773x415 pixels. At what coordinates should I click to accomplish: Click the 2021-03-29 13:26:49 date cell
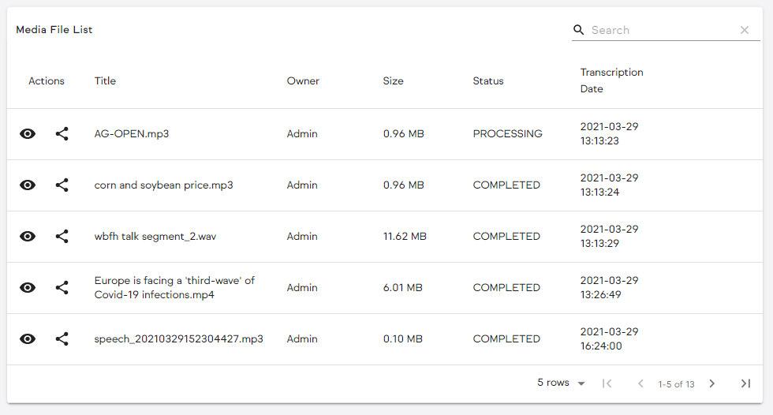[609, 287]
